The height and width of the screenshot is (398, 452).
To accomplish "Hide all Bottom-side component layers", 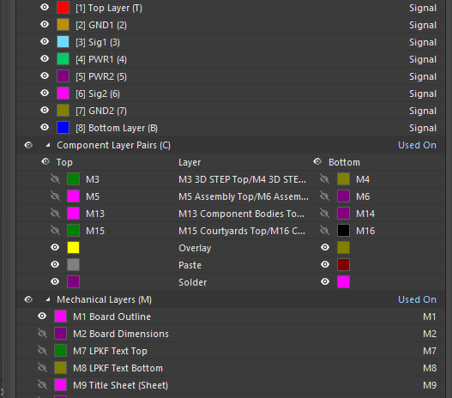I will (317, 161).
